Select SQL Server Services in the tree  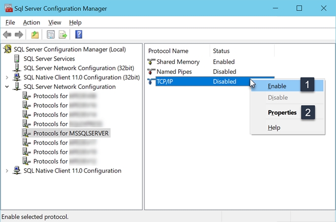pyautogui.click(x=49, y=59)
